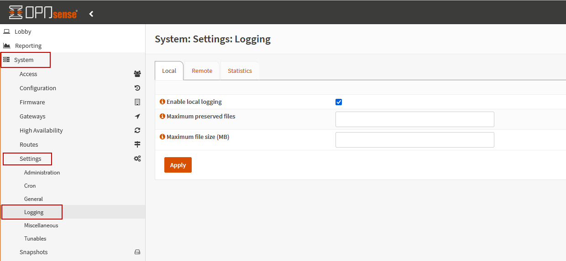Click the Maximum file size input field
The height and width of the screenshot is (261, 566).
pyautogui.click(x=414, y=140)
